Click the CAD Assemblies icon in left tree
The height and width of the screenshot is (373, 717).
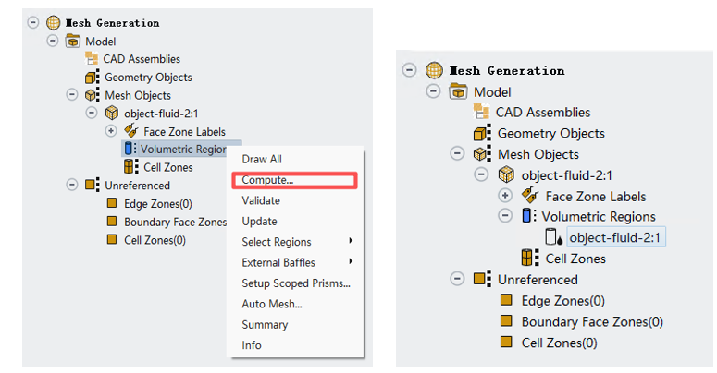[92, 58]
